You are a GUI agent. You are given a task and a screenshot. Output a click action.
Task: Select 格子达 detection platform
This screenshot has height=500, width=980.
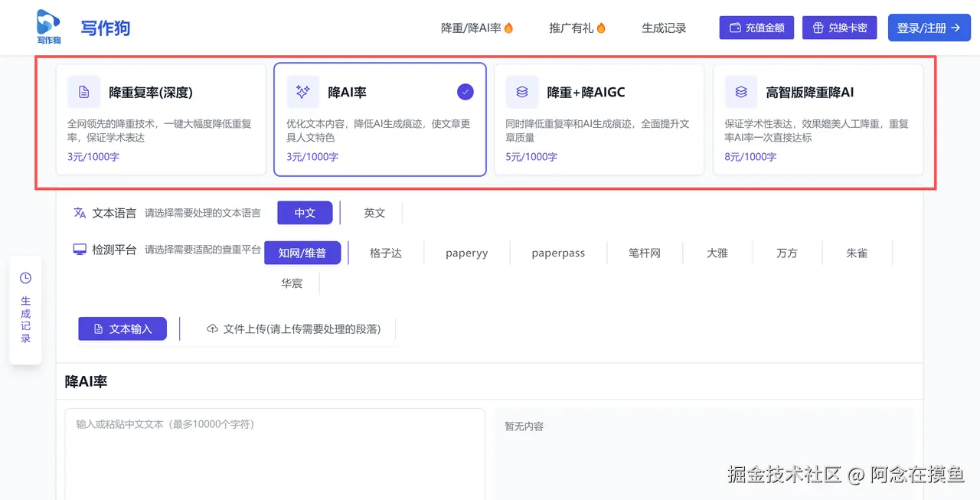(x=386, y=253)
